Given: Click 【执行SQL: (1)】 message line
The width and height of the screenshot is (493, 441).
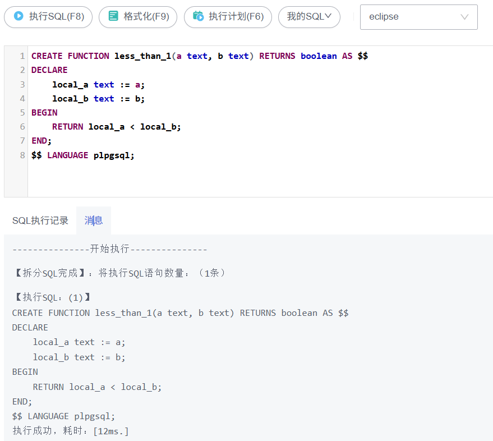Looking at the screenshot, I should (x=52, y=297).
